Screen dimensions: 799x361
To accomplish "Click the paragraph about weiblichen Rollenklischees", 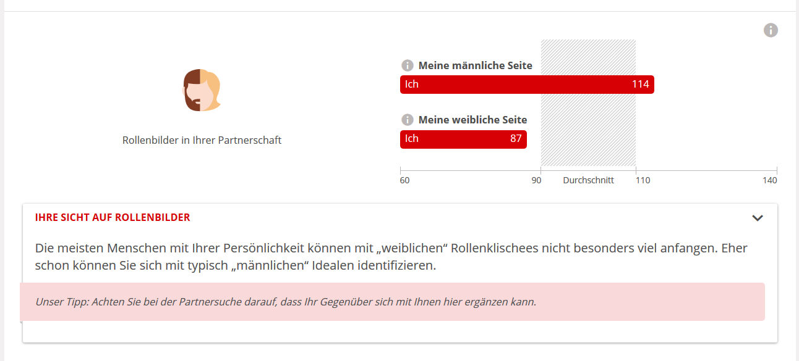I will pos(391,257).
